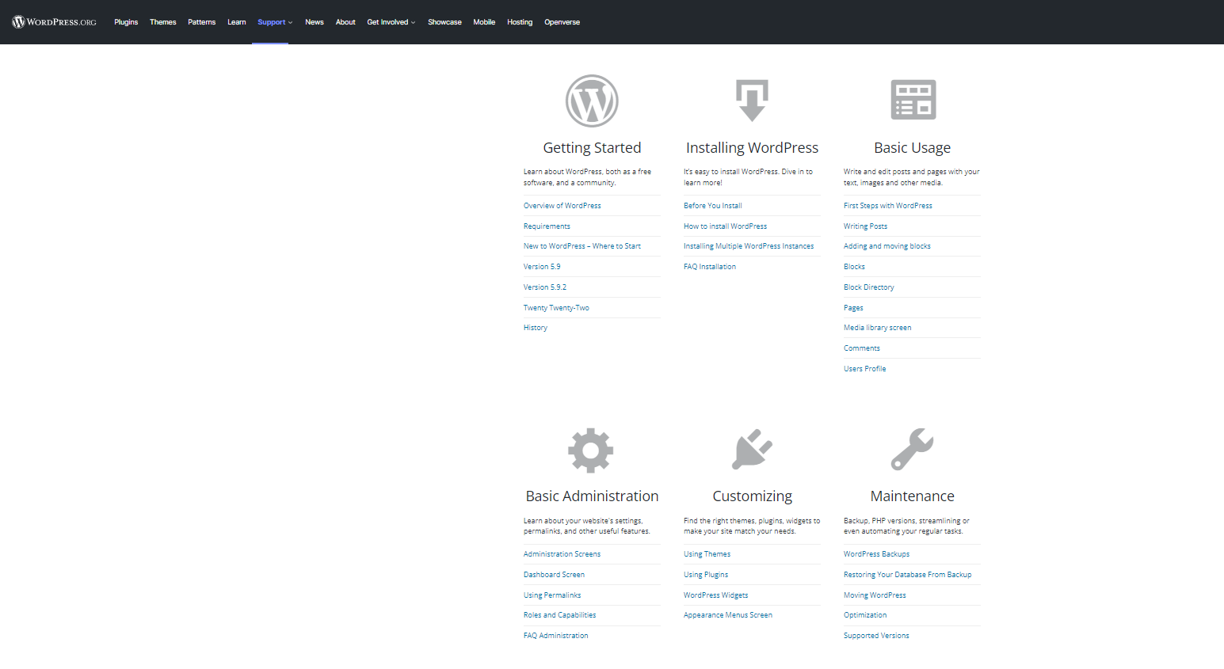
Task: Open the Version 5.9 link
Action: 542,267
